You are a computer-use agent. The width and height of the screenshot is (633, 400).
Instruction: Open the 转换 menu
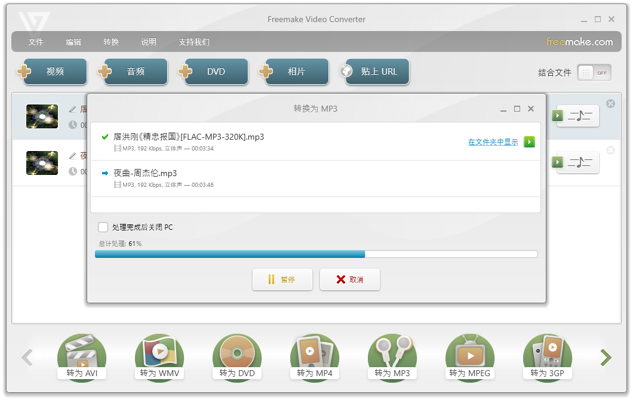111,42
